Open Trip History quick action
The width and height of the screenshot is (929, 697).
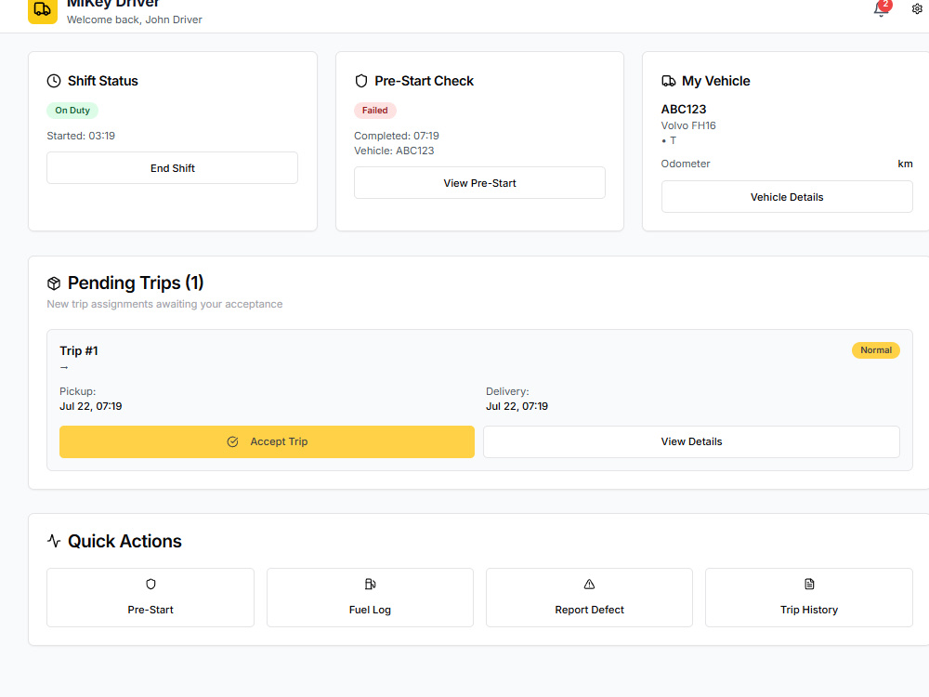[x=809, y=598]
